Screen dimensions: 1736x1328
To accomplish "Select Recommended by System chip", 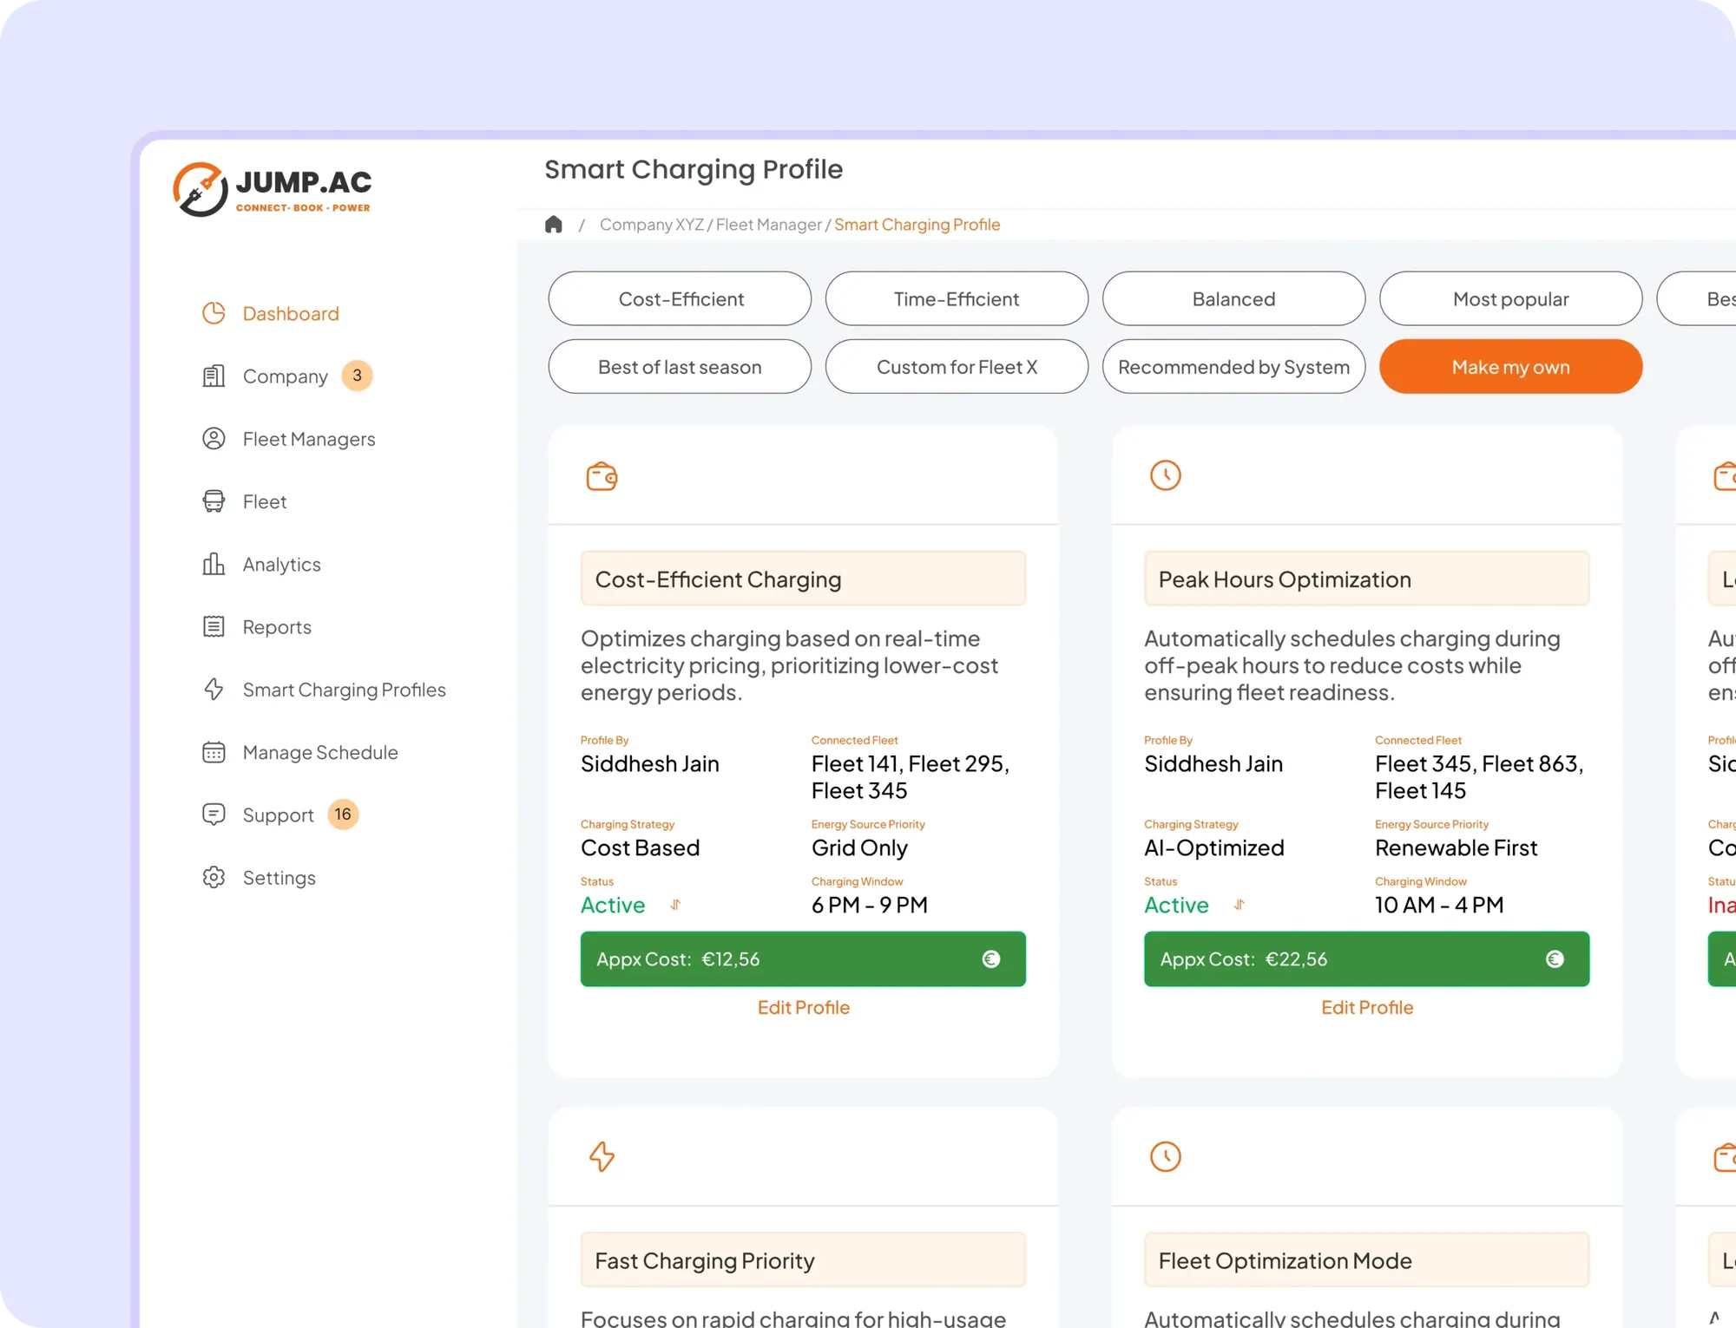I will pos(1234,367).
